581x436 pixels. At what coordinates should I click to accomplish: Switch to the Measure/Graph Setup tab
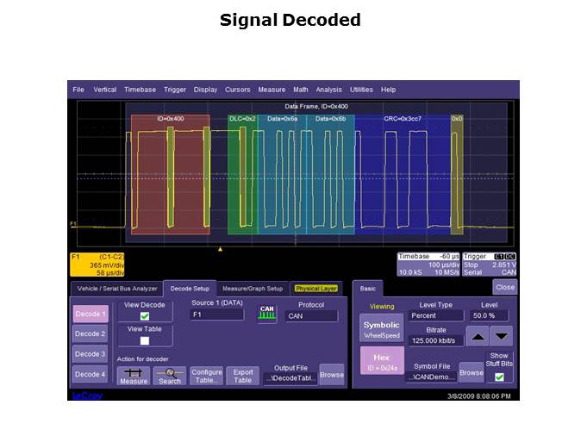[253, 289]
